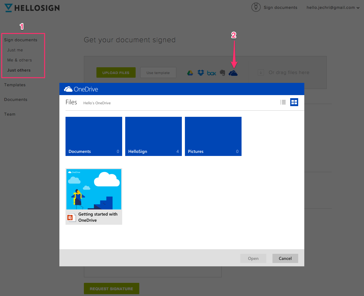Viewport: 364px width, 296px height.
Task: Click the download arrow icon near drag files
Action: 261,72
